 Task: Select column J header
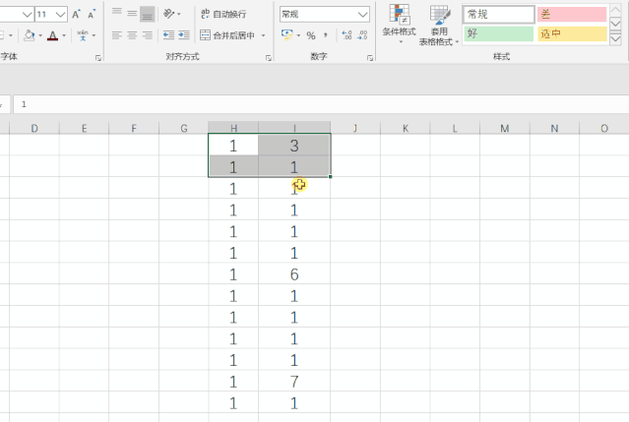tap(354, 128)
